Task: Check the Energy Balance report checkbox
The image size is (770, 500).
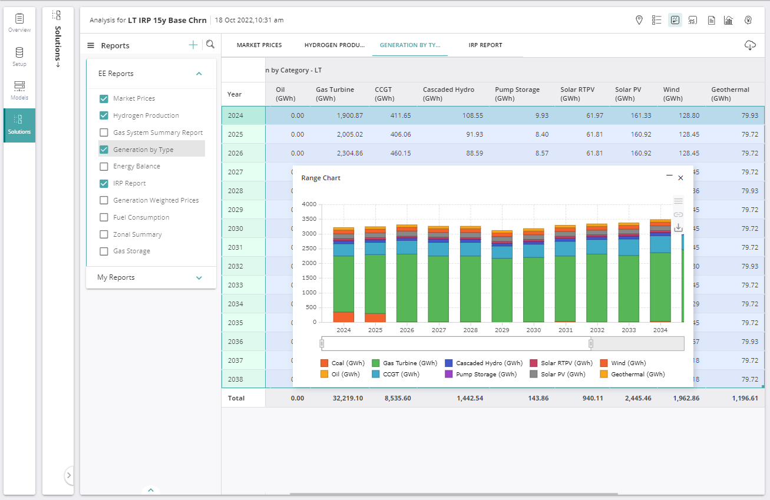Action: [x=104, y=167]
